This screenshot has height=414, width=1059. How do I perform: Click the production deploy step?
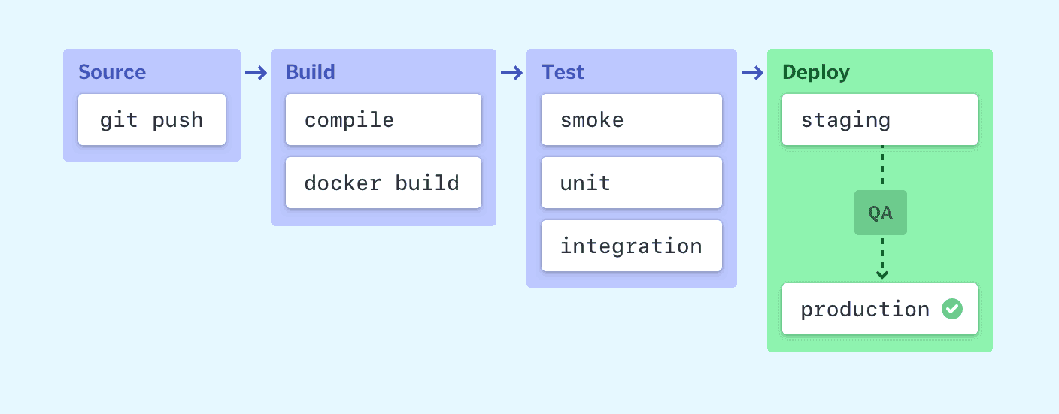coord(865,309)
